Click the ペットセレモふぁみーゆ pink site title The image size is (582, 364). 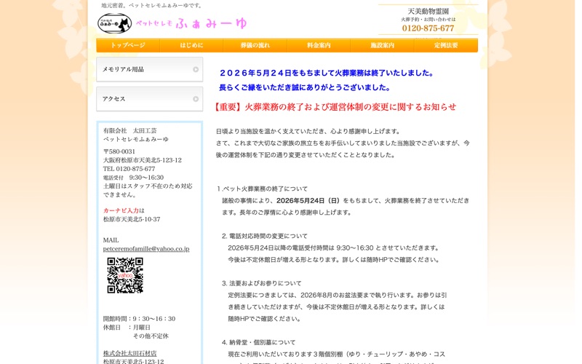coord(191,23)
